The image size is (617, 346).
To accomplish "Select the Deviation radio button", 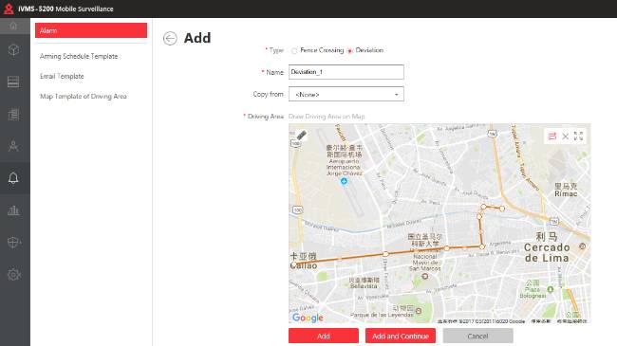I will (x=350, y=51).
